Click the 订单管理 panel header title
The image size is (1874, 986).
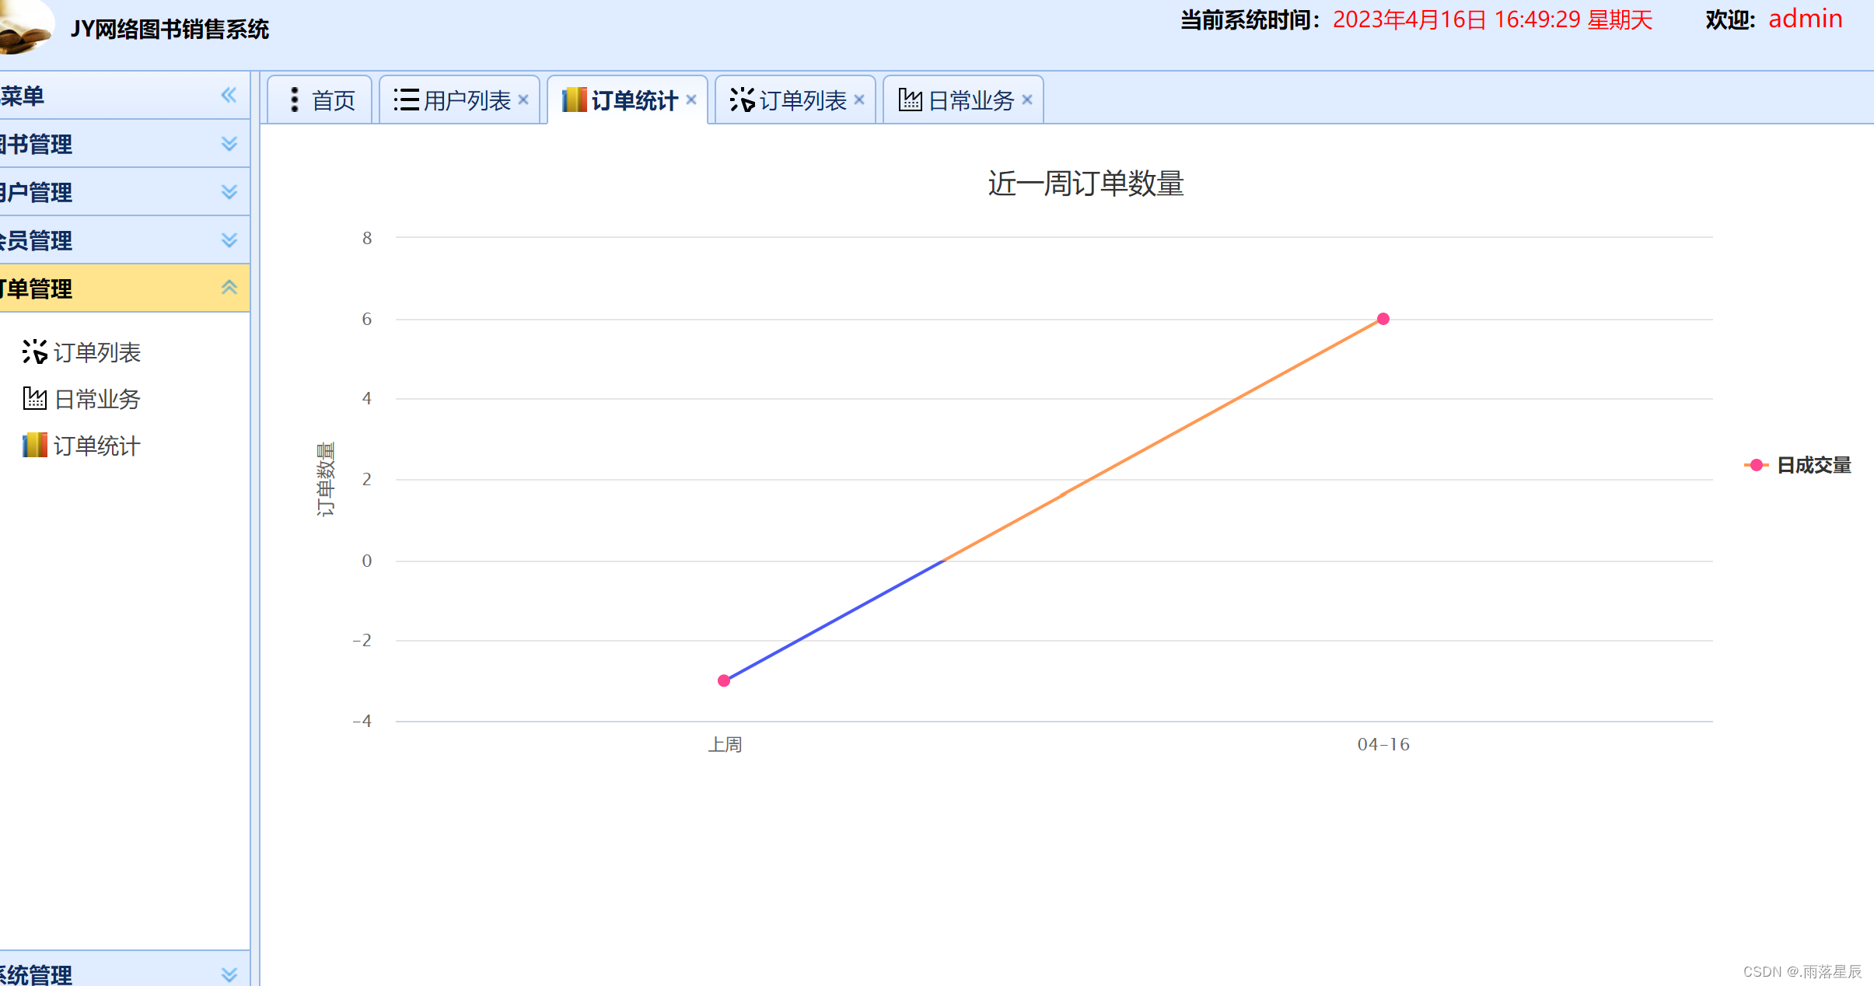click(37, 288)
